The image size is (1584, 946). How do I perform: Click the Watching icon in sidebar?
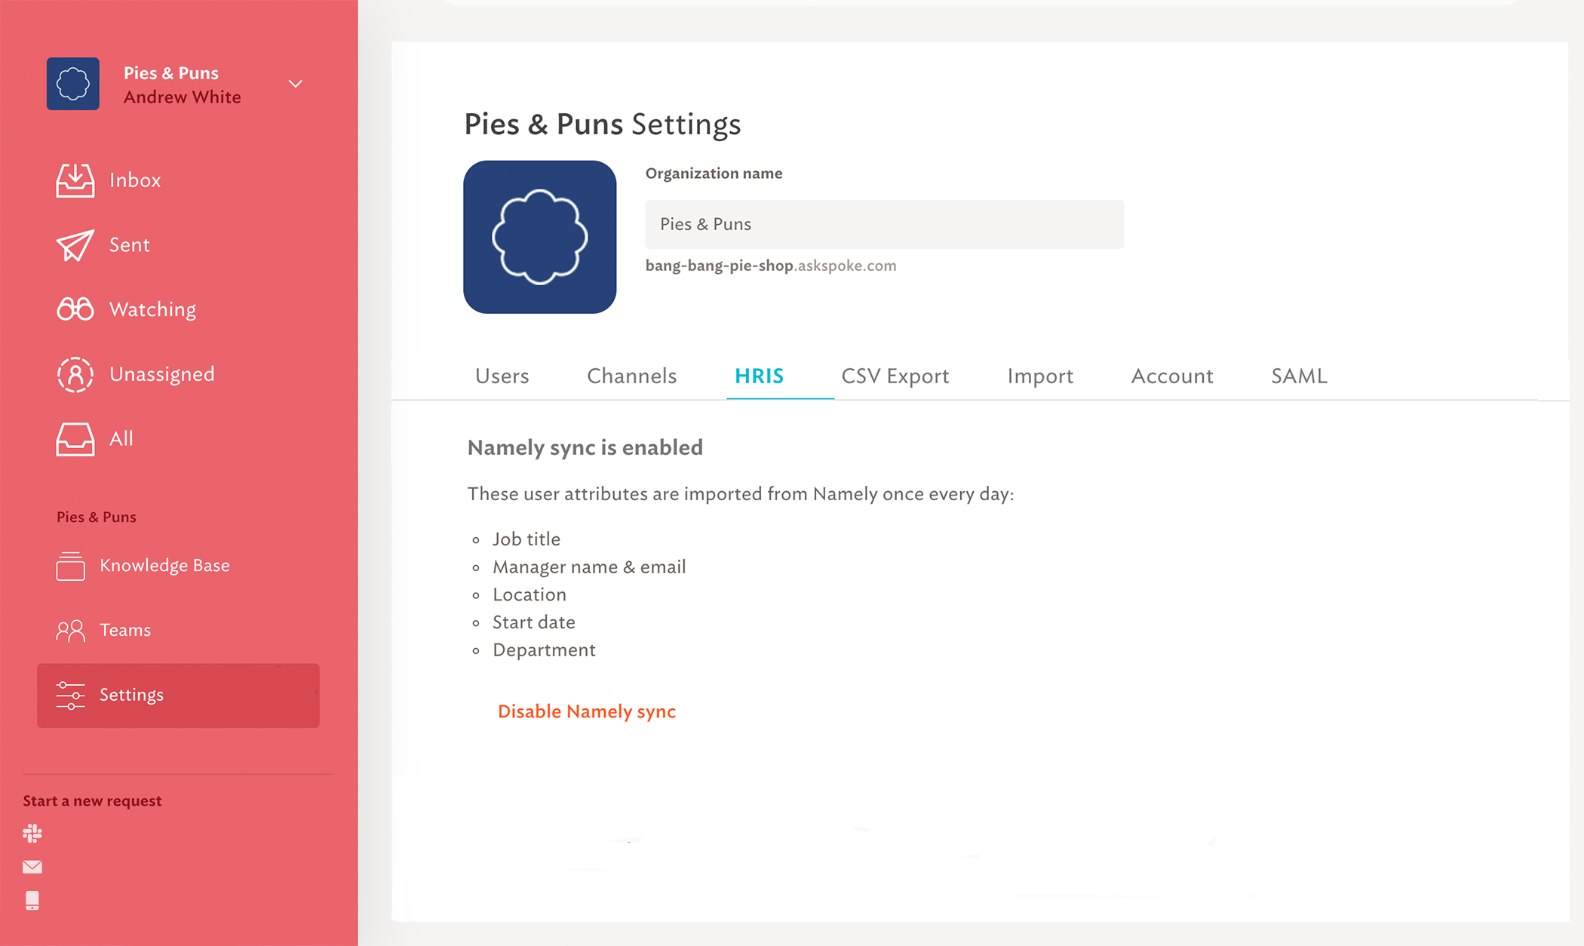(73, 309)
